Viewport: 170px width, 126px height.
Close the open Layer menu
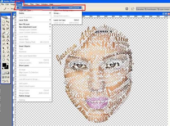[x=19, y=4]
